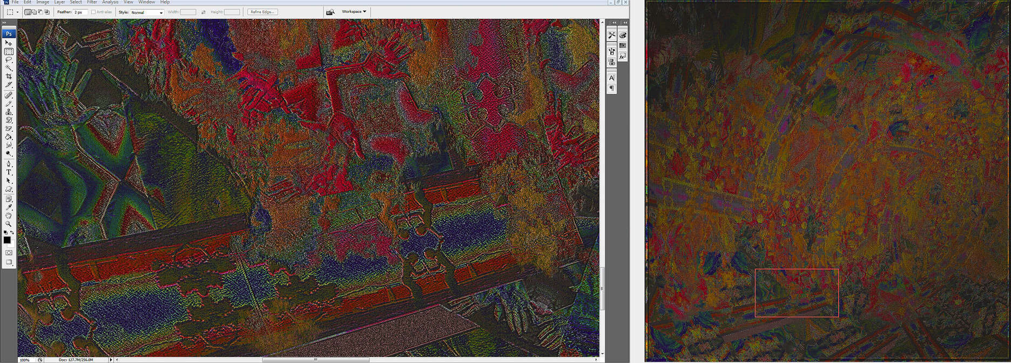Reset default foreground and background colors
Viewport: 1011px width, 363px height.
5,232
